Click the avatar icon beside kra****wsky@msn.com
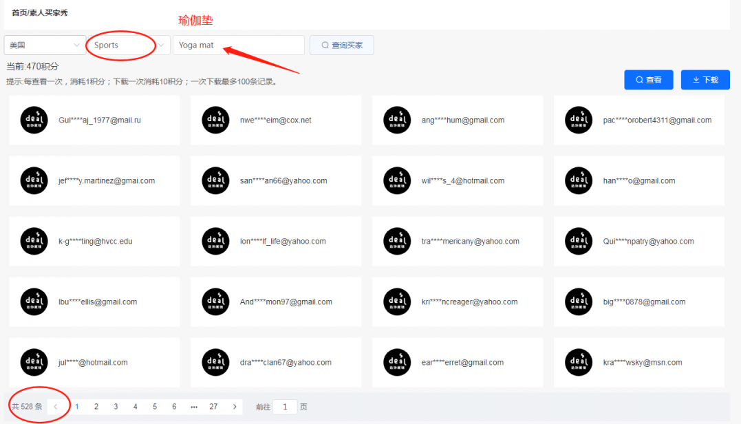The width and height of the screenshot is (741, 424). coord(579,362)
